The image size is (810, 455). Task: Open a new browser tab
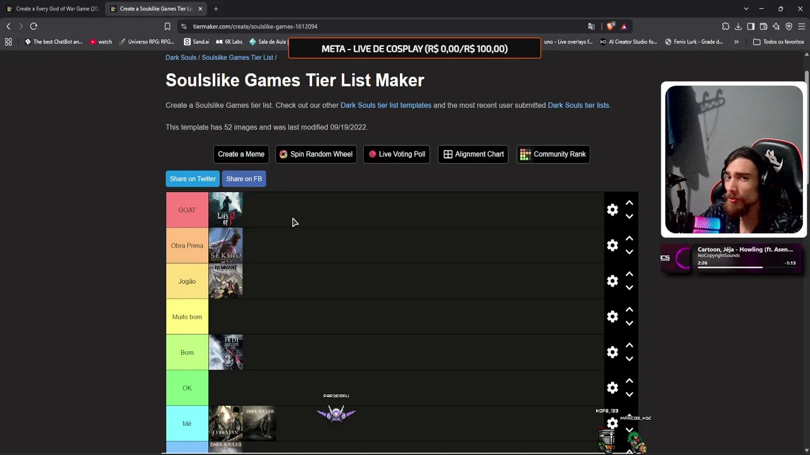point(216,9)
